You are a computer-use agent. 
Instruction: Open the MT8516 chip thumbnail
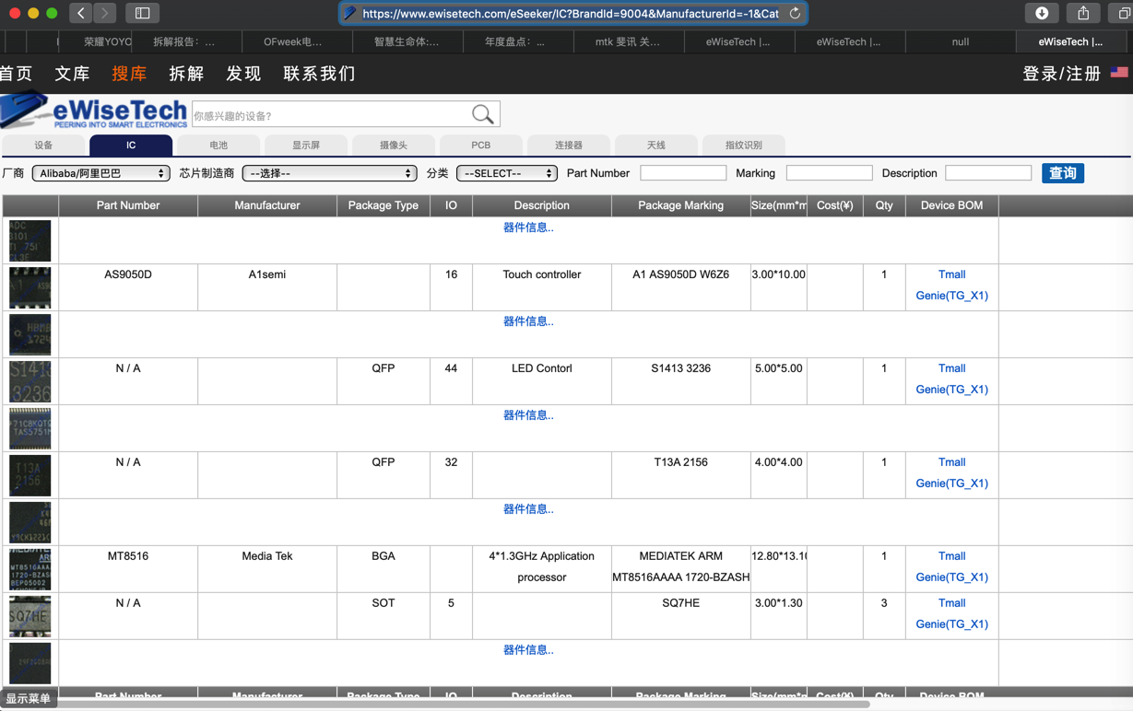30,569
